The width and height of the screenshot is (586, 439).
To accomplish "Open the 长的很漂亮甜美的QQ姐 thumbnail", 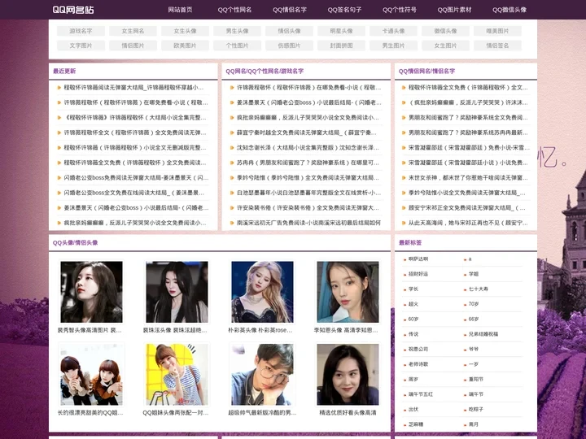I will pos(91,375).
